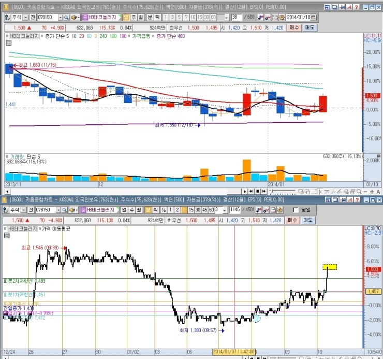The width and height of the screenshot is (383, 359).
Task: Select 틱 tick period in upper chart
Action: tap(157, 17)
